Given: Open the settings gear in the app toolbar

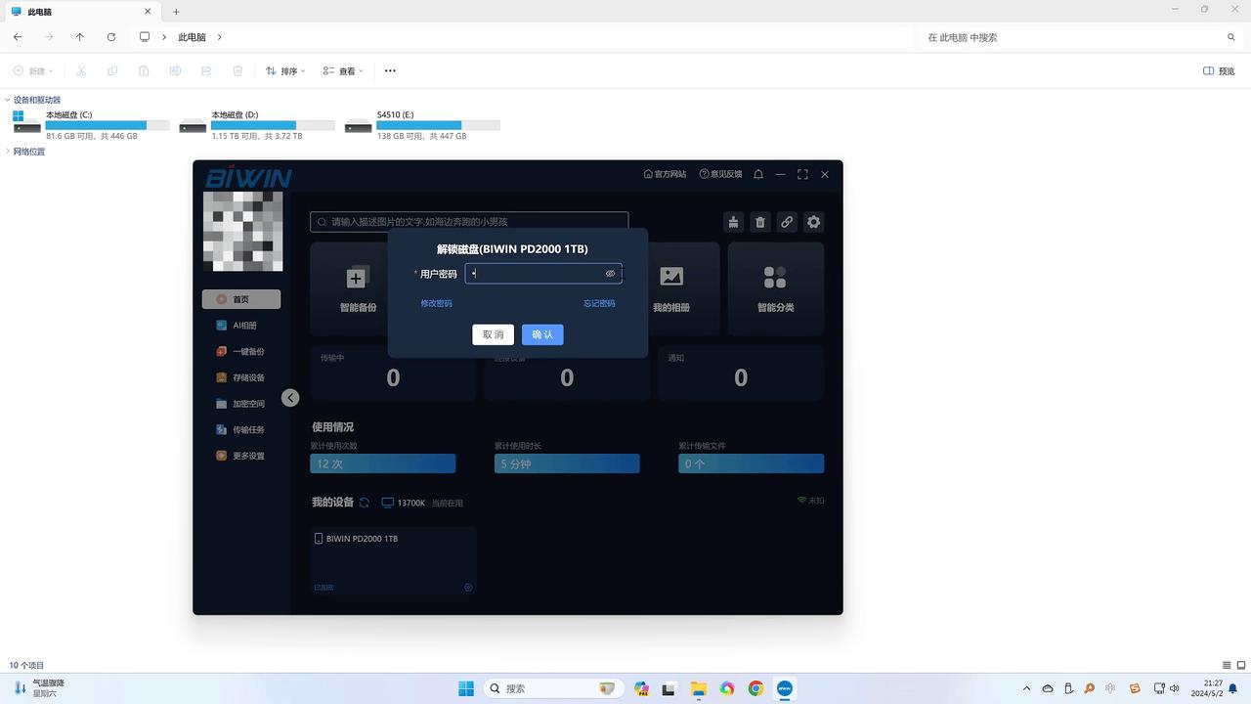Looking at the screenshot, I should pyautogui.click(x=813, y=222).
